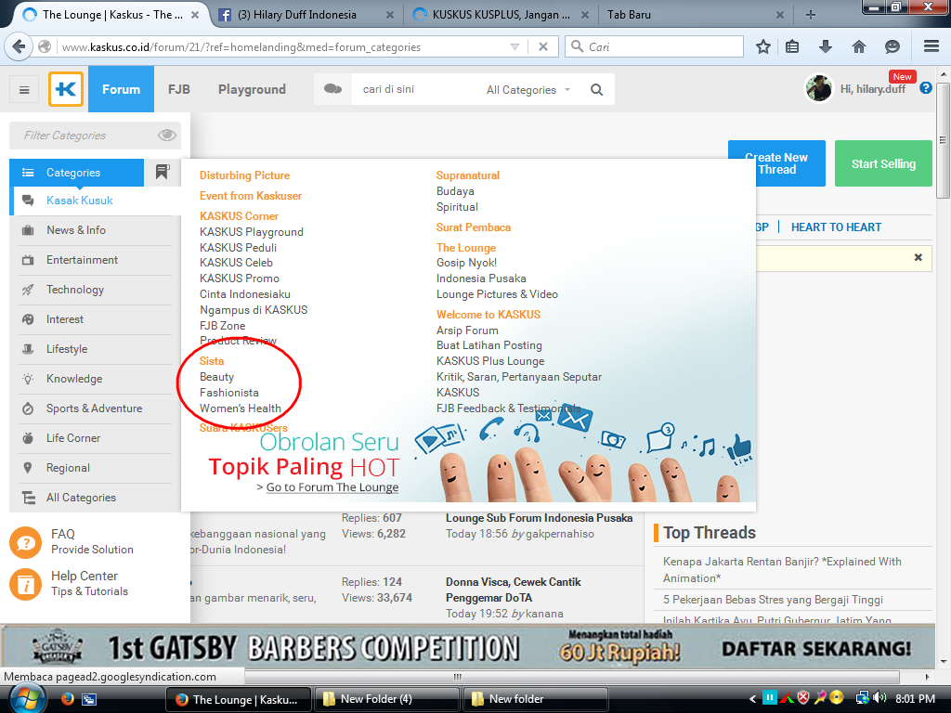
Task: Click the Create New Thread button
Action: [x=776, y=163]
